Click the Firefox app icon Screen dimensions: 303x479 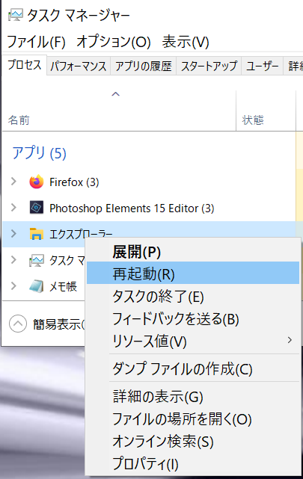pyautogui.click(x=37, y=182)
